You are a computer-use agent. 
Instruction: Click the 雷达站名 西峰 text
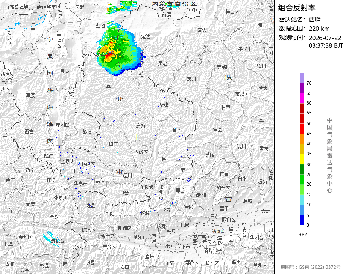pos(300,20)
